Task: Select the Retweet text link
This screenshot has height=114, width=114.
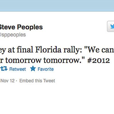Action: click(18, 69)
